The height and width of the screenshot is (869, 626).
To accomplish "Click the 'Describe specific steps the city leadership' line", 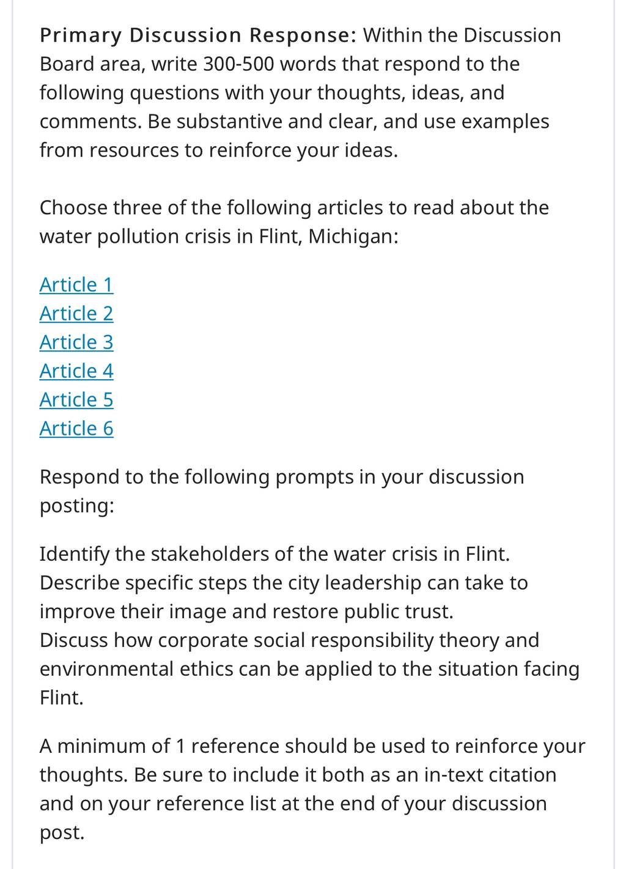I will [284, 583].
